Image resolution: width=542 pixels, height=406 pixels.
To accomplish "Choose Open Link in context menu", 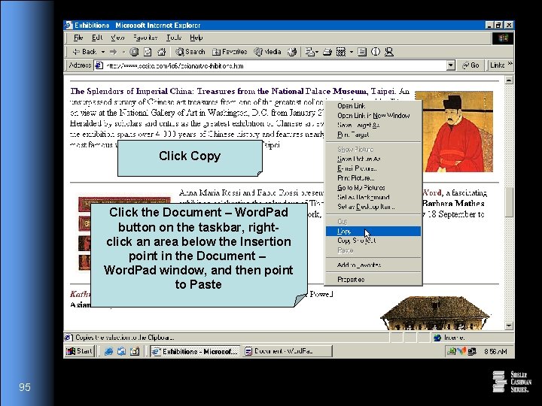I will 373,106.
